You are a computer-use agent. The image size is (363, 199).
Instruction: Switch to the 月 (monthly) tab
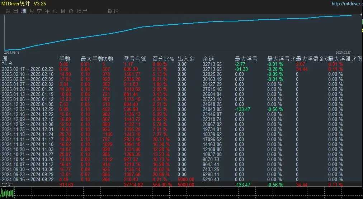click(32, 11)
